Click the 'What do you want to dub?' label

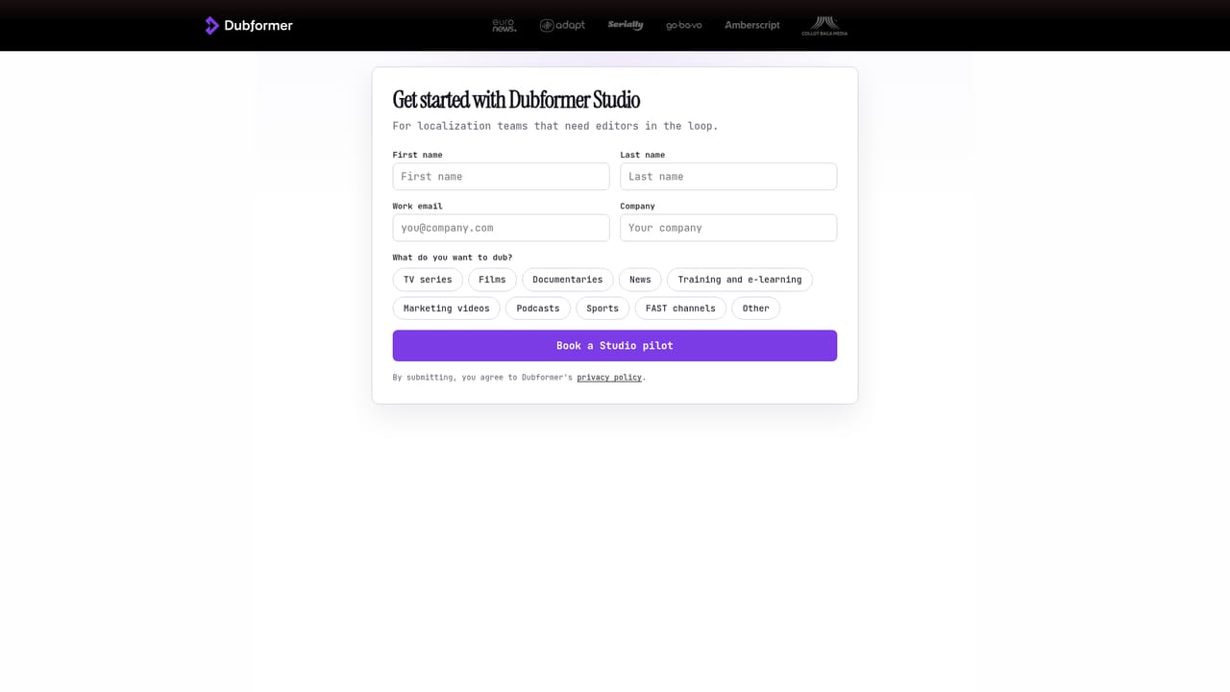tap(453, 258)
